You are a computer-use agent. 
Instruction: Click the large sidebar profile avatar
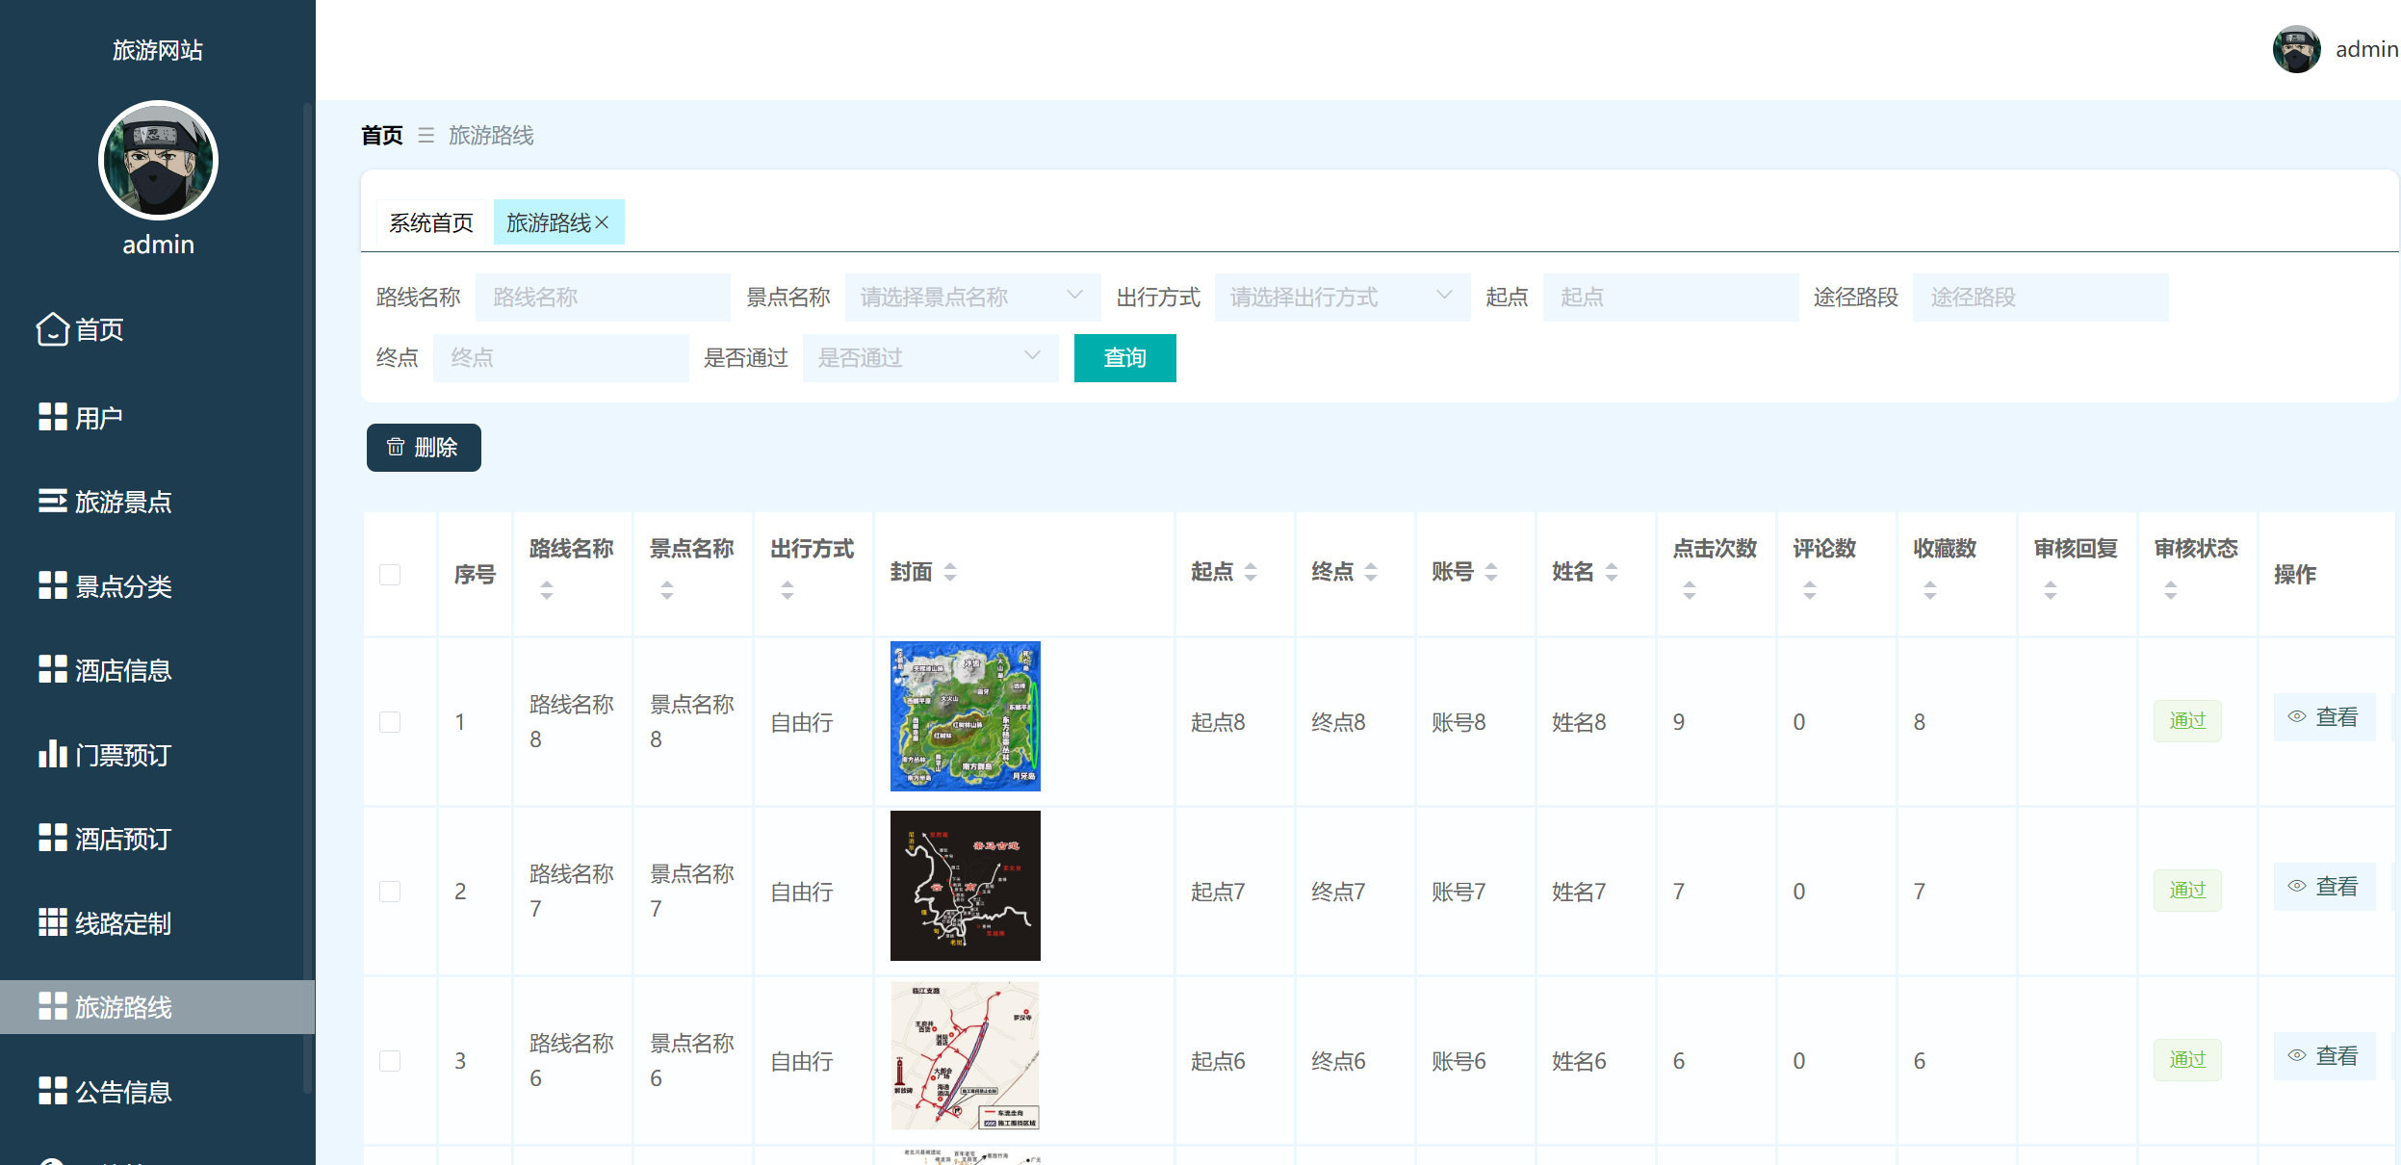pyautogui.click(x=158, y=161)
